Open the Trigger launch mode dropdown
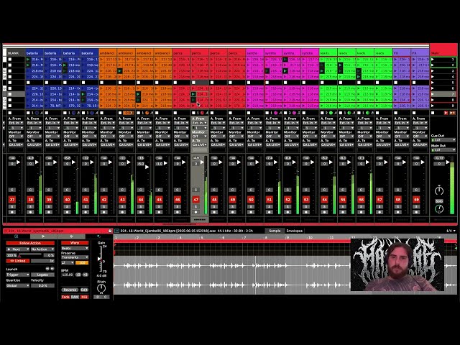The height and width of the screenshot is (345, 460). tap(17, 275)
